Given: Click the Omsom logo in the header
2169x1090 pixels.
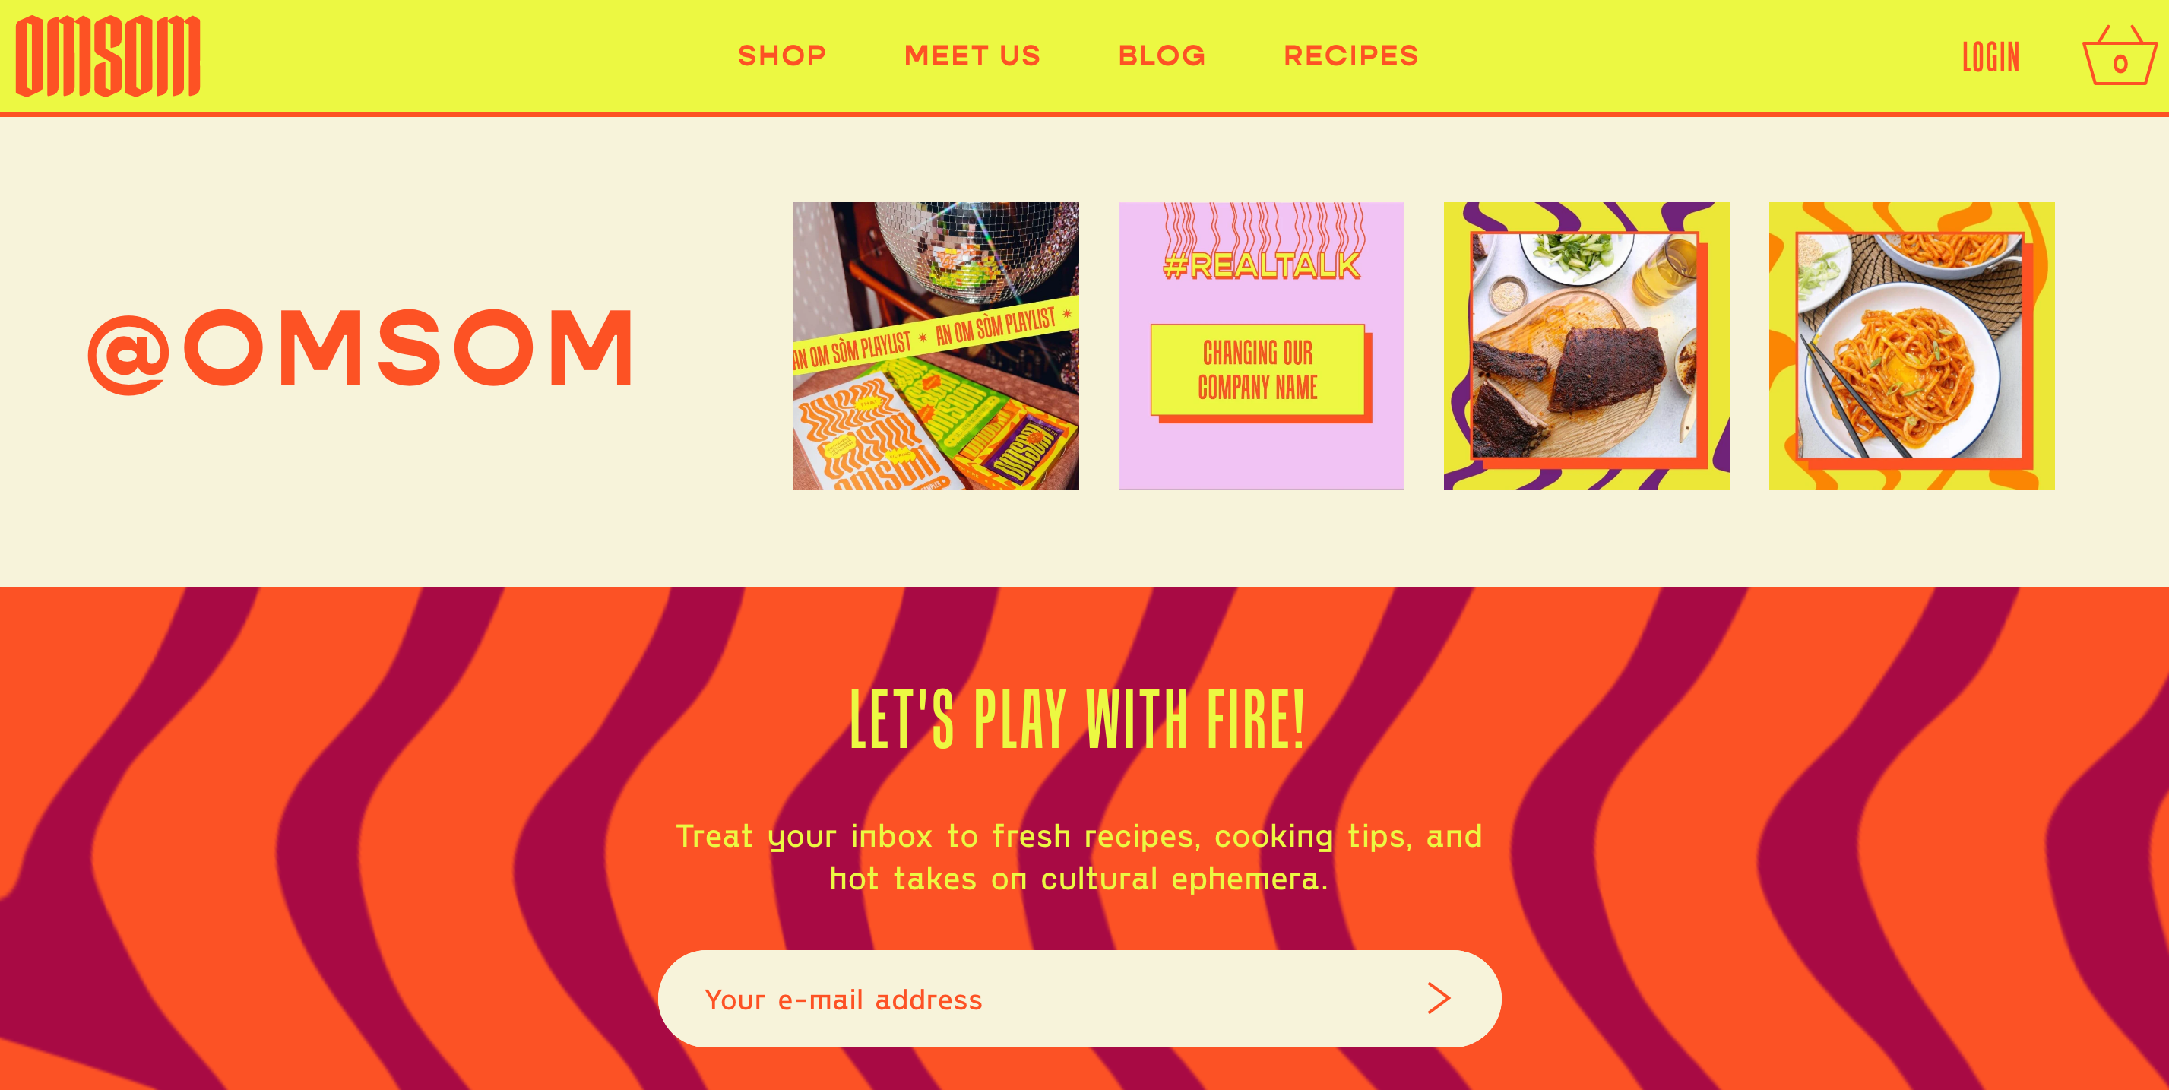Looking at the screenshot, I should [x=108, y=55].
